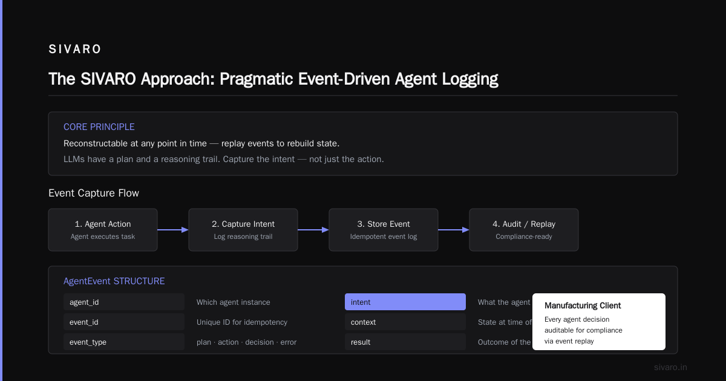
Task: Click the 'Agent executes task' caption
Action: pos(103,236)
